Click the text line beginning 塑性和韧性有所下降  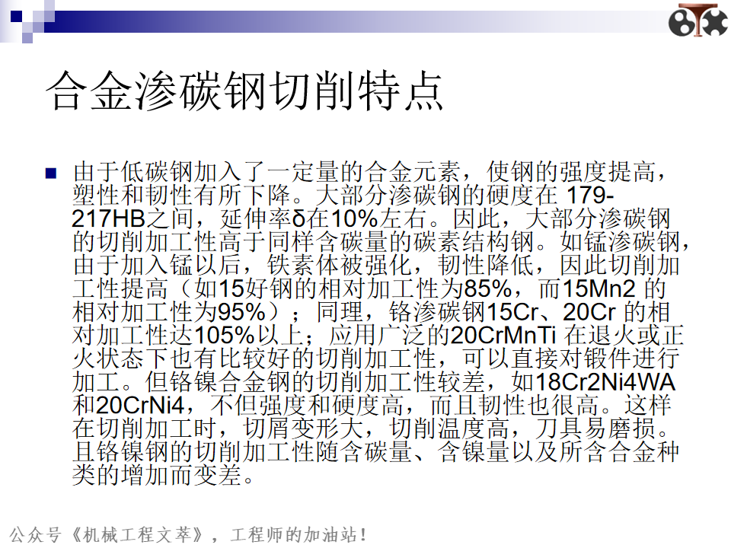click(x=343, y=196)
